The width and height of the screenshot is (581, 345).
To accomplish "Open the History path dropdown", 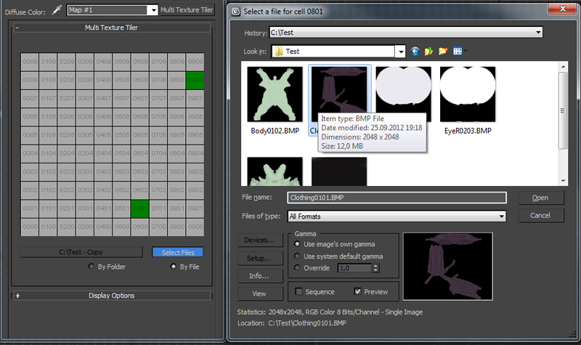I will [x=538, y=33].
